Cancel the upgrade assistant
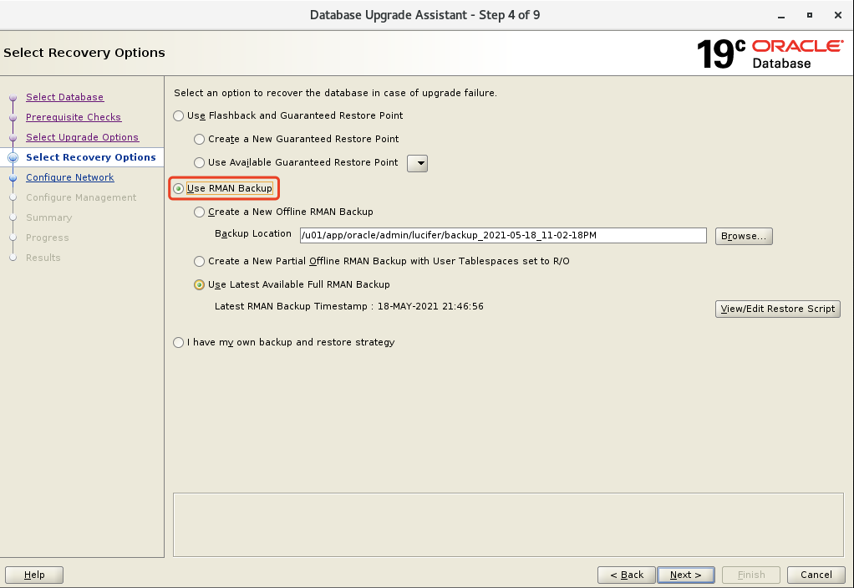The height and width of the screenshot is (588, 854). coord(816,575)
